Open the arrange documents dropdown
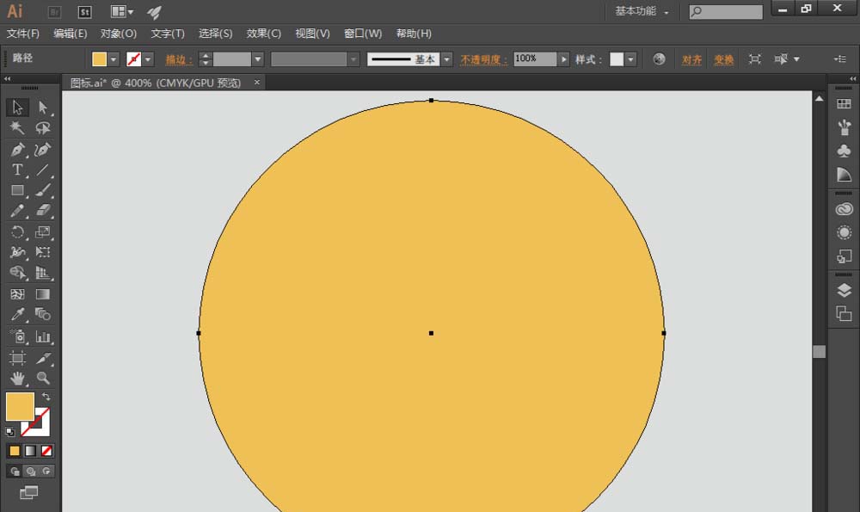Image resolution: width=860 pixels, height=512 pixels. click(122, 12)
